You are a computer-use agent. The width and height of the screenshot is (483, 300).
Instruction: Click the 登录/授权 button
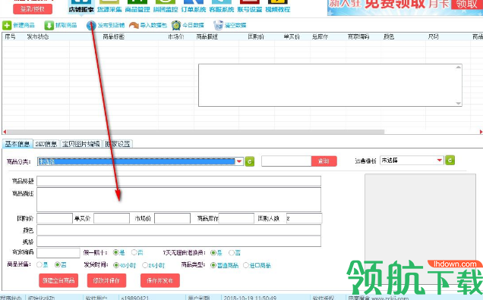point(33,9)
